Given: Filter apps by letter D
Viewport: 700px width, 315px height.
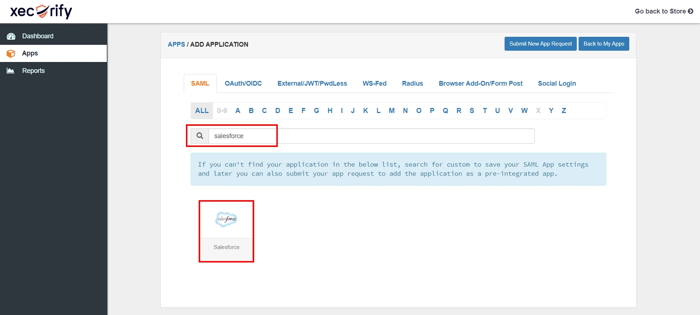Looking at the screenshot, I should 278,110.
